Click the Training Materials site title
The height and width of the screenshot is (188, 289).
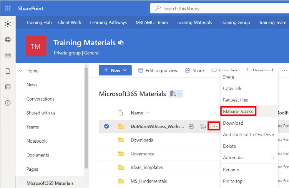coord(85,43)
